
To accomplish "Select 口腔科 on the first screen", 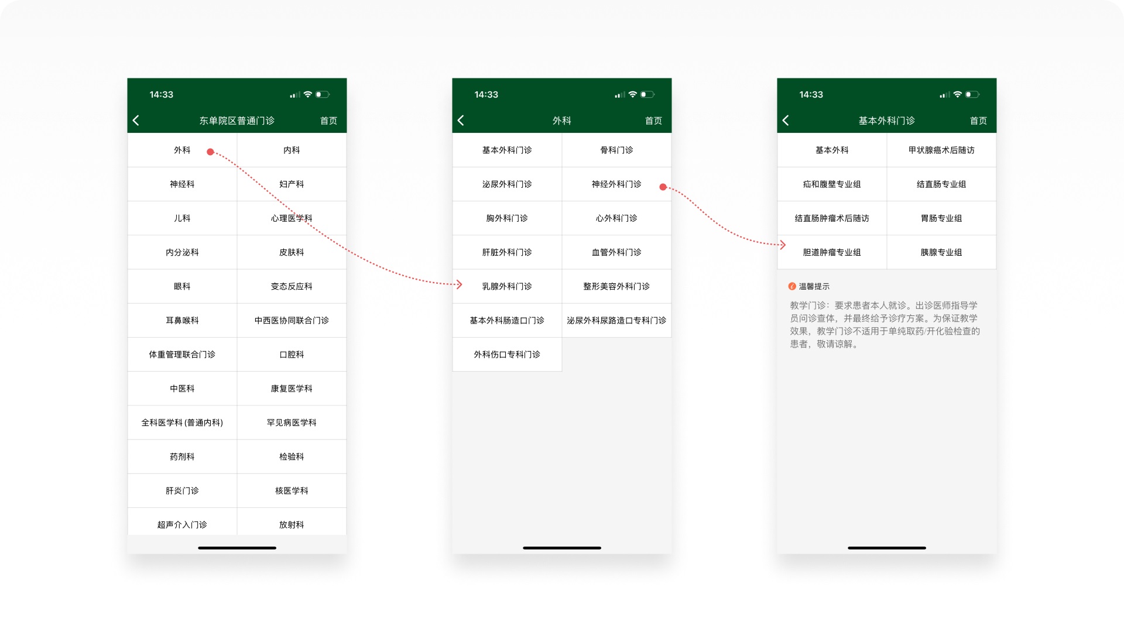I will tap(291, 354).
